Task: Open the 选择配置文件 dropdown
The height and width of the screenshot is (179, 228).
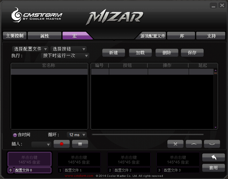Action: click(x=30, y=49)
